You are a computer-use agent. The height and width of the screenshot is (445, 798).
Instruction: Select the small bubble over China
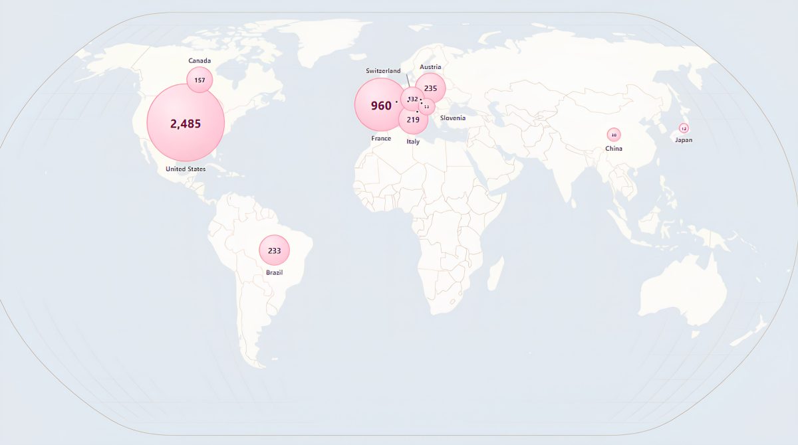614,135
